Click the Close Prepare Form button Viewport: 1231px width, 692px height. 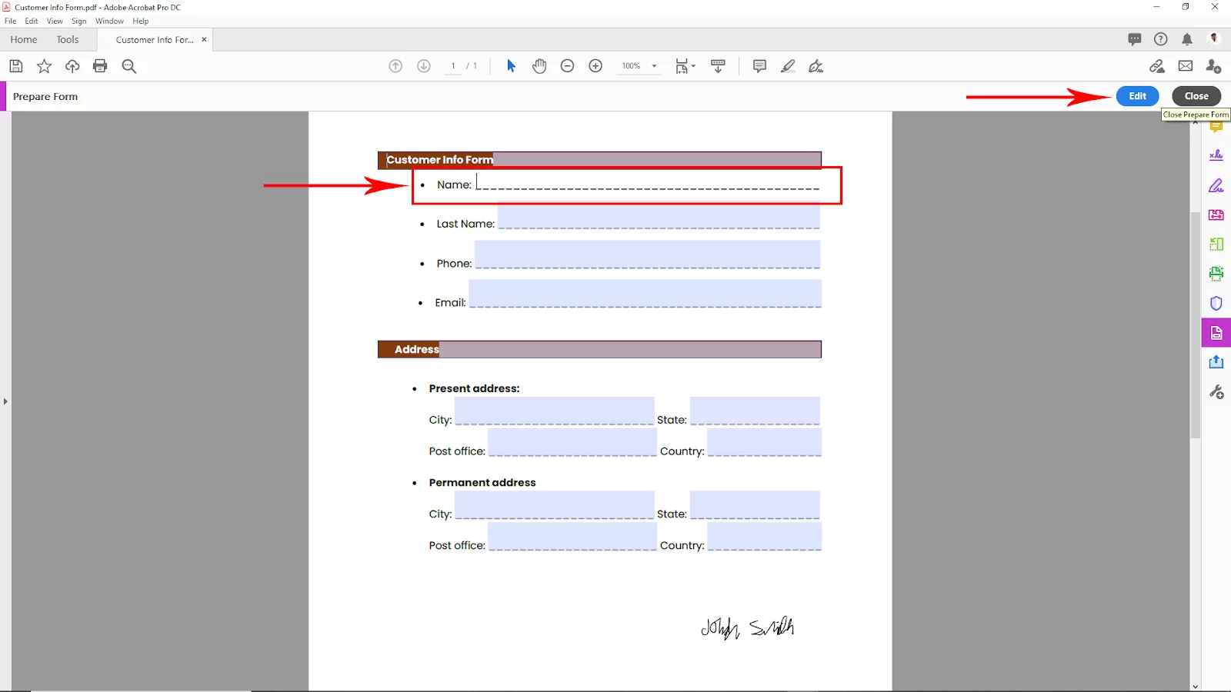(x=1196, y=96)
